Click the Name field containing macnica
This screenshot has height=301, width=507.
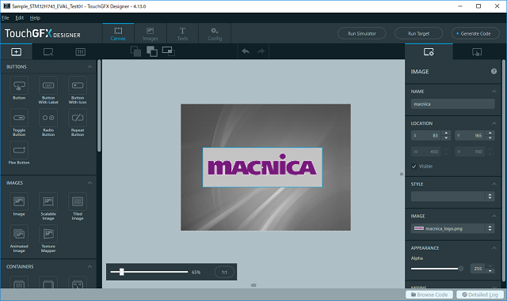452,103
